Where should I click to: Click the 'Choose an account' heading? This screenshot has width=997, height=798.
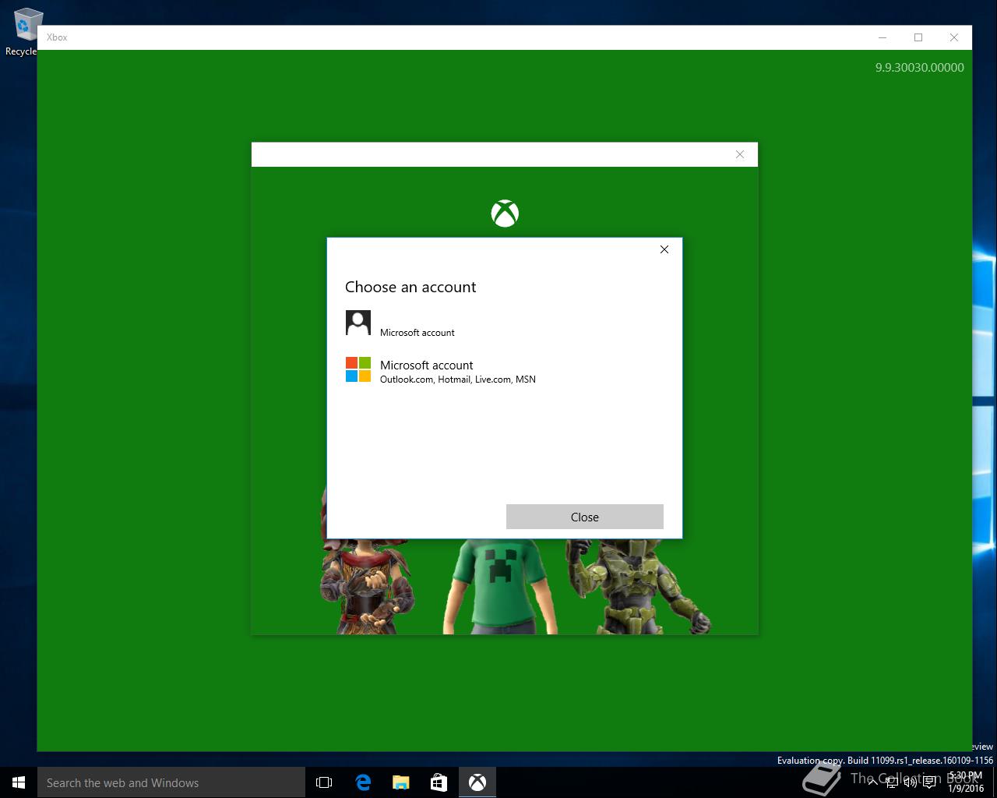[410, 287]
